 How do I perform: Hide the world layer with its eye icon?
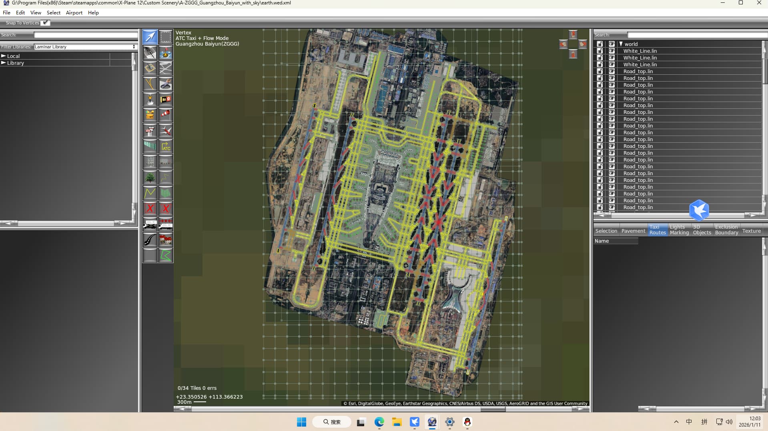click(612, 44)
